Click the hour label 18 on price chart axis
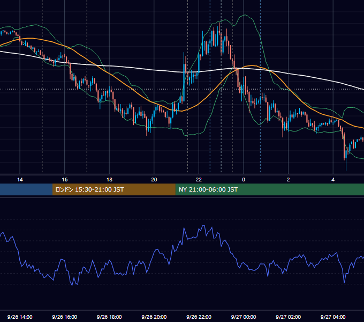Viewport: 364px width, 322px height. 109,180
